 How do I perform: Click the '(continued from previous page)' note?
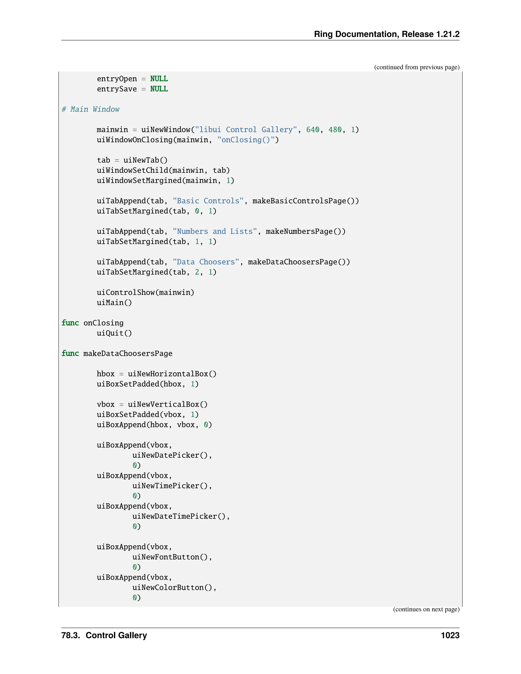point(417,67)
